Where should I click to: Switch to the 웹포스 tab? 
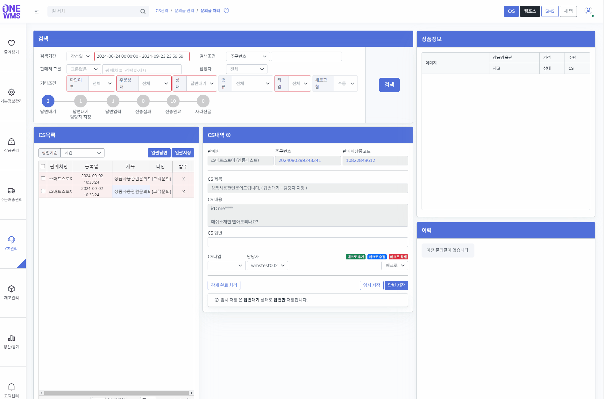point(530,11)
